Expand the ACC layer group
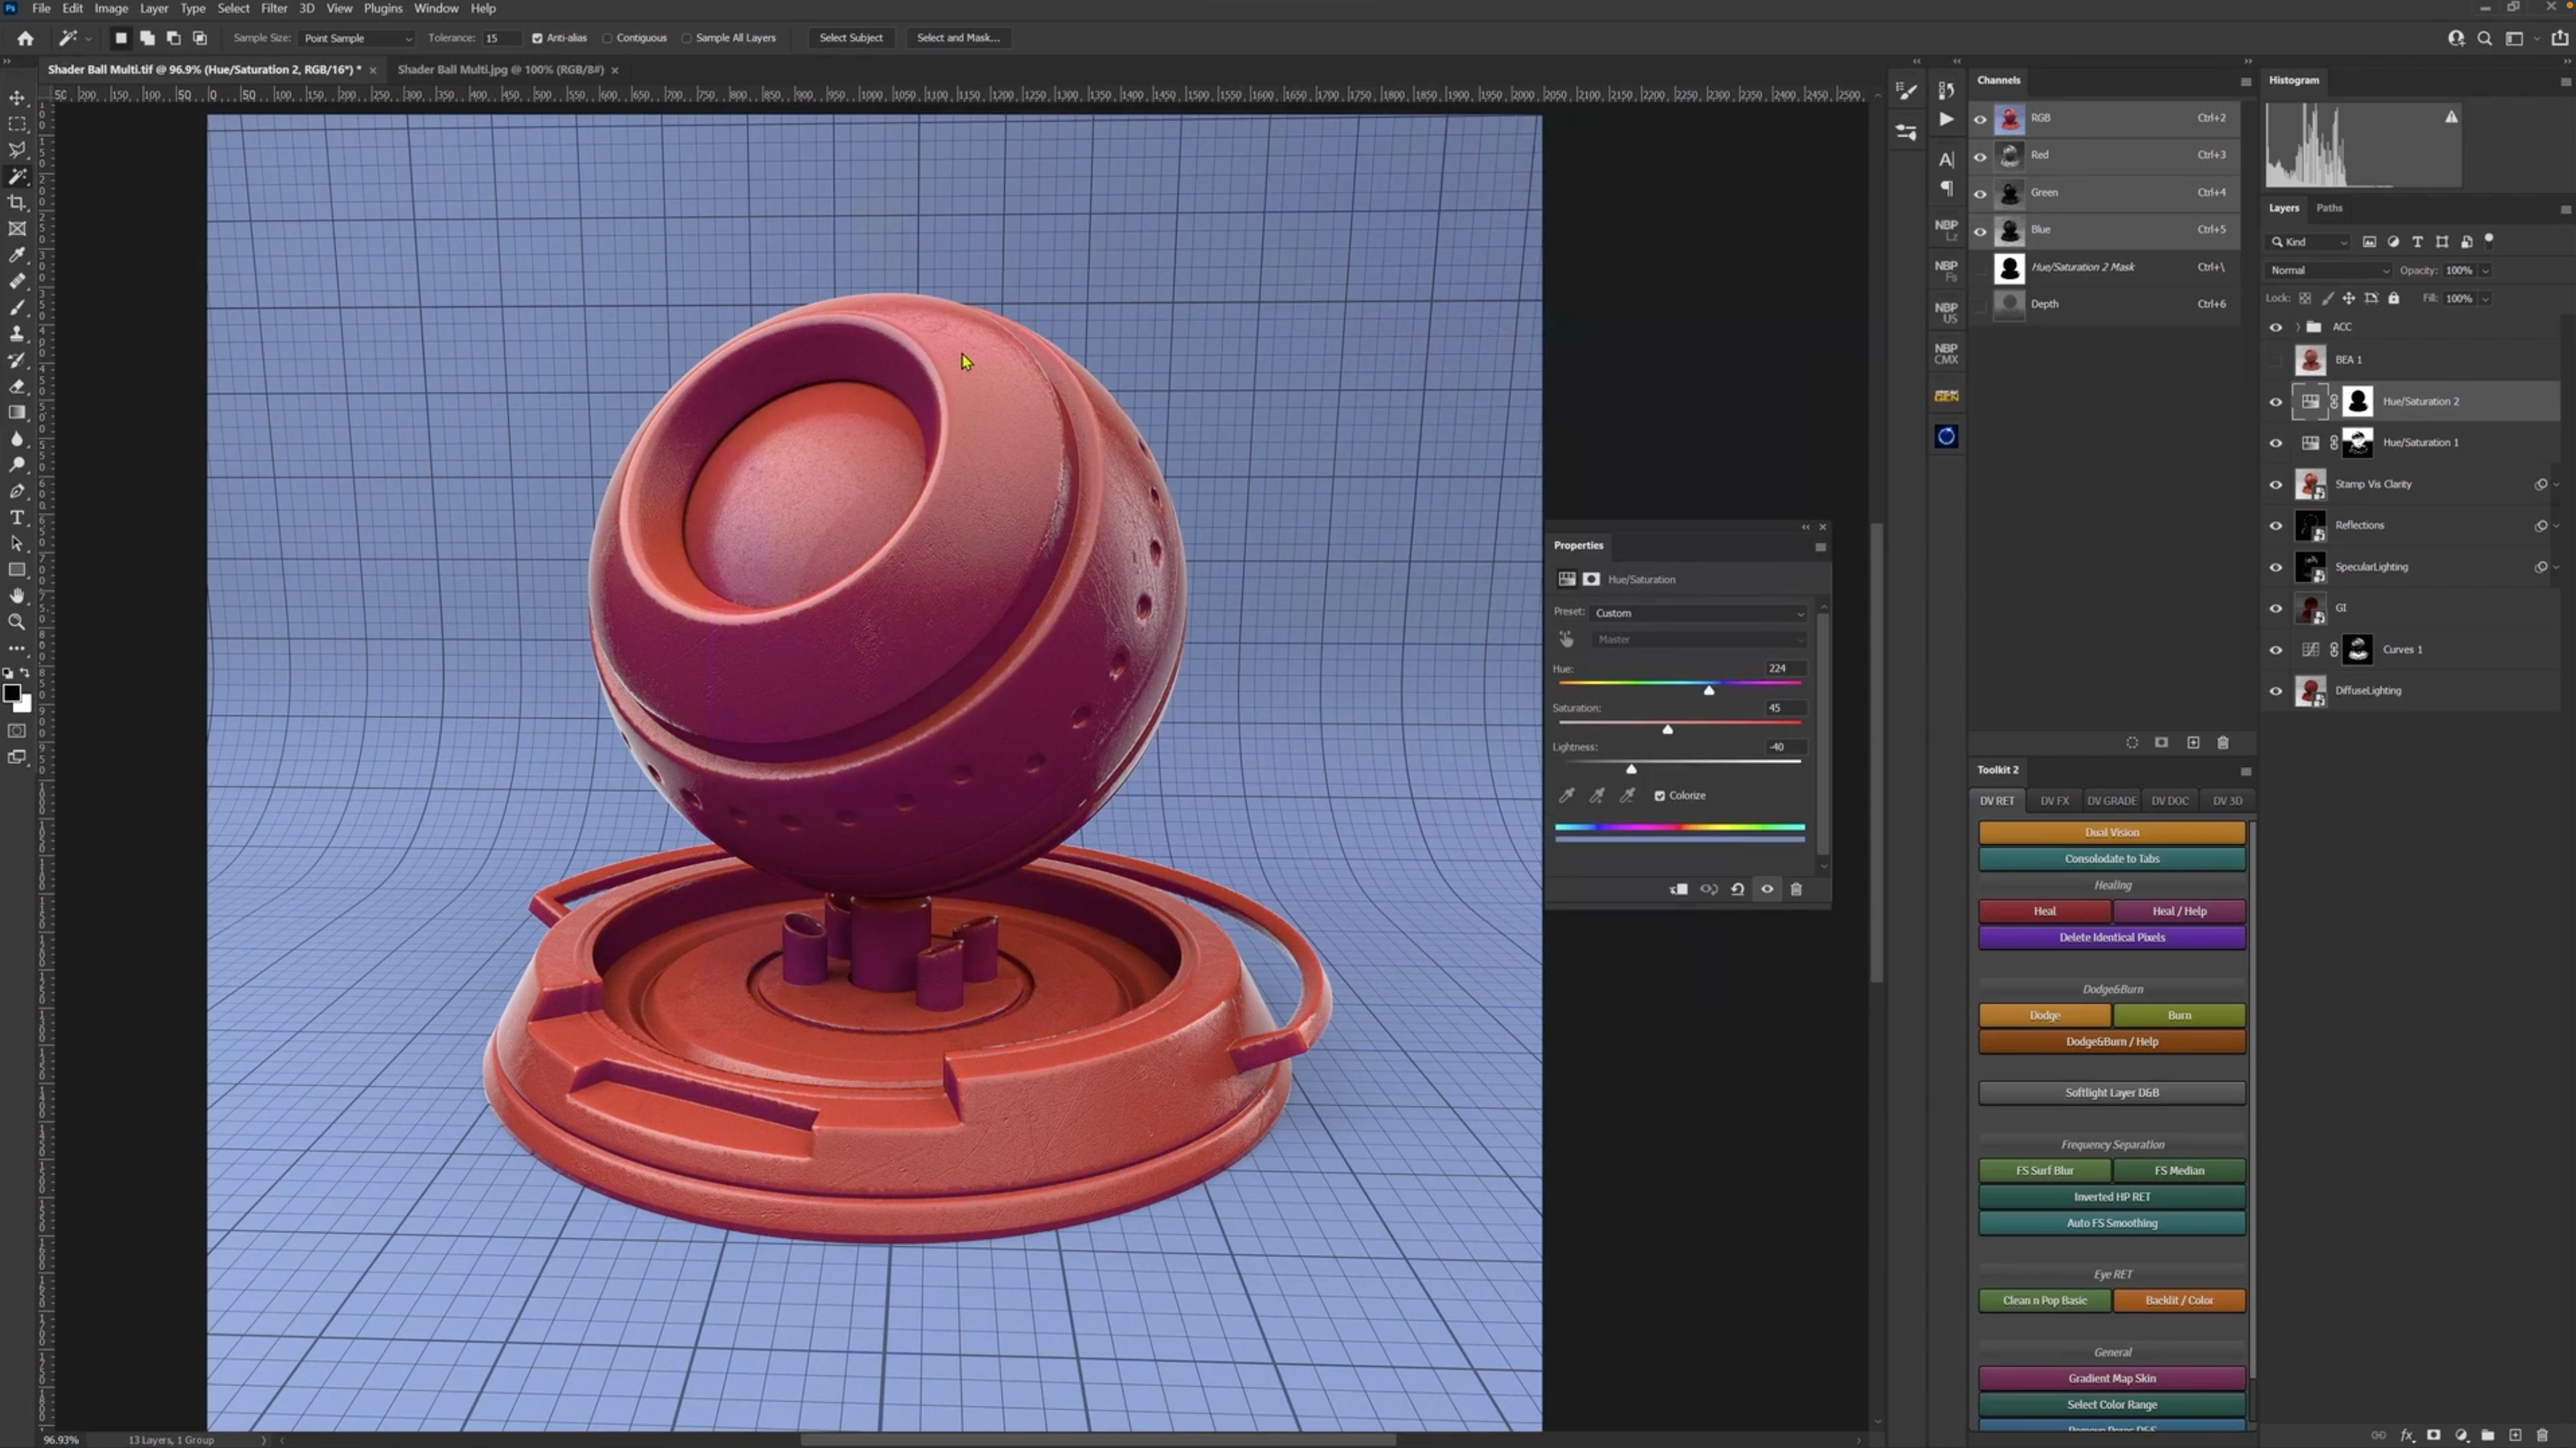Image resolution: width=2576 pixels, height=1448 pixels. click(2297, 327)
